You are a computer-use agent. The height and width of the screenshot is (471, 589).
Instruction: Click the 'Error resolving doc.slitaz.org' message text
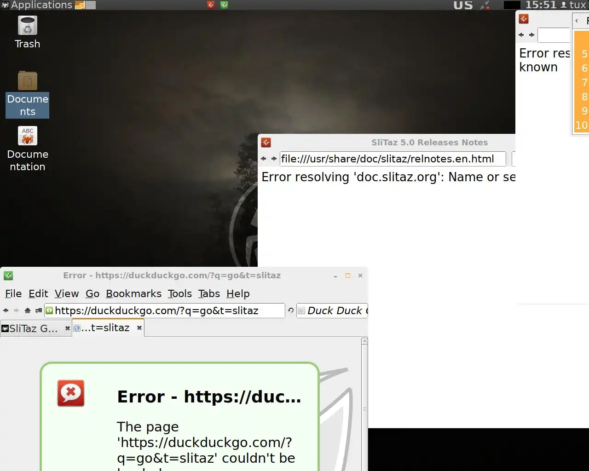[388, 177]
